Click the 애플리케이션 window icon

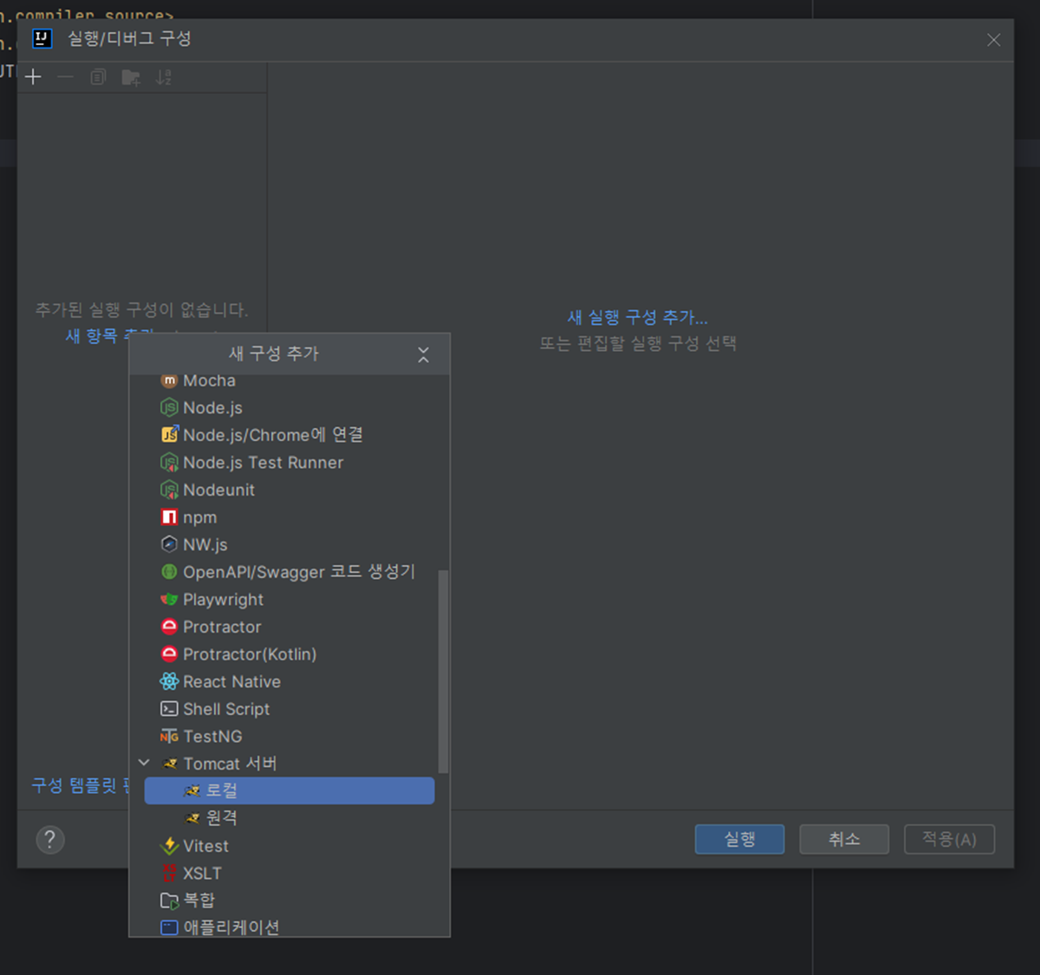pyautogui.click(x=170, y=927)
